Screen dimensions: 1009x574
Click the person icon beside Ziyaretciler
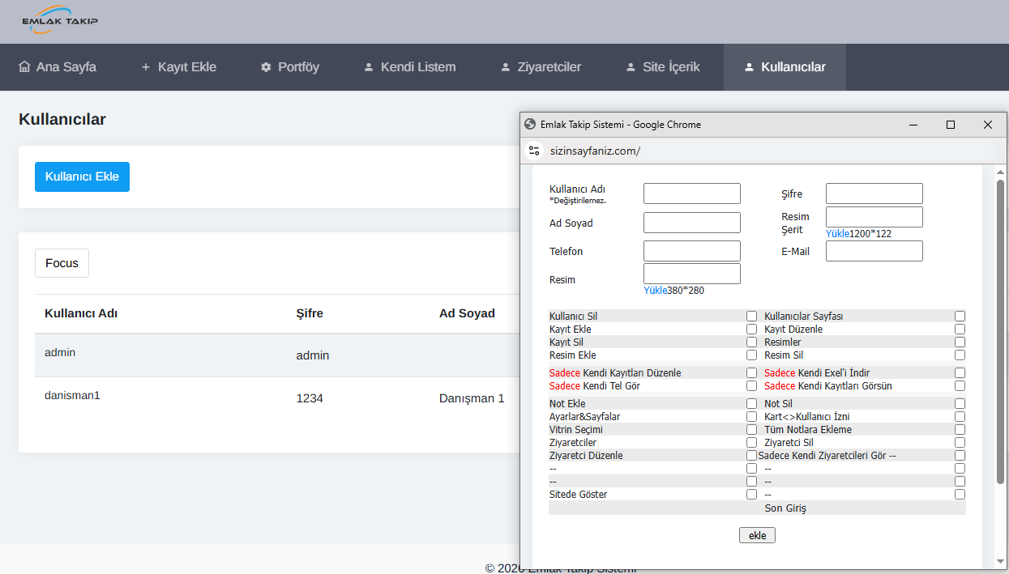[x=506, y=67]
